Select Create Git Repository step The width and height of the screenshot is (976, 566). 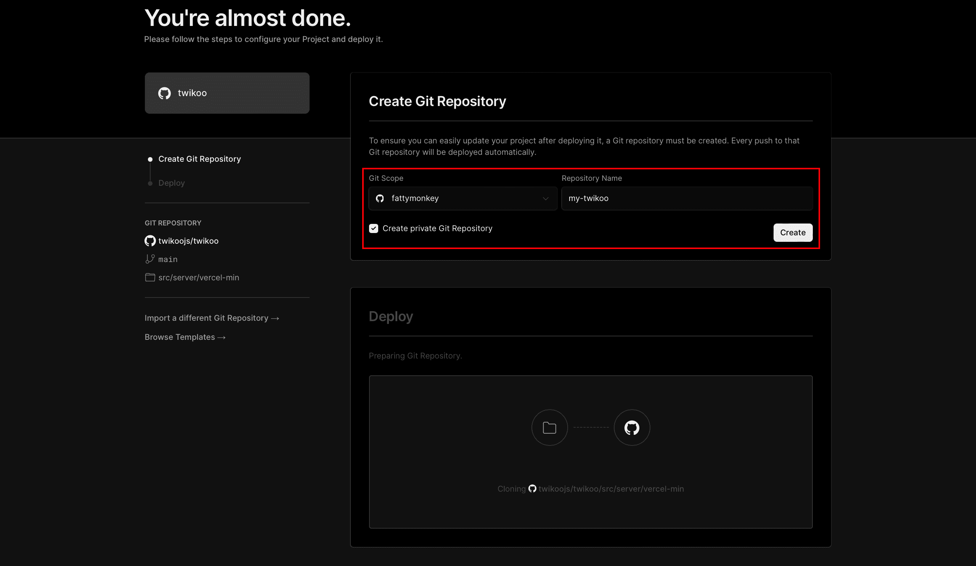[199, 159]
